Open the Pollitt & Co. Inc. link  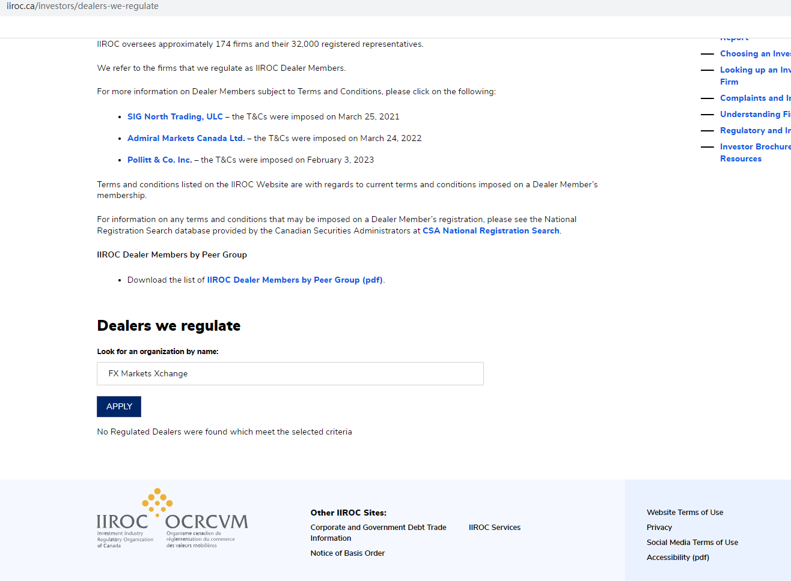coord(160,160)
